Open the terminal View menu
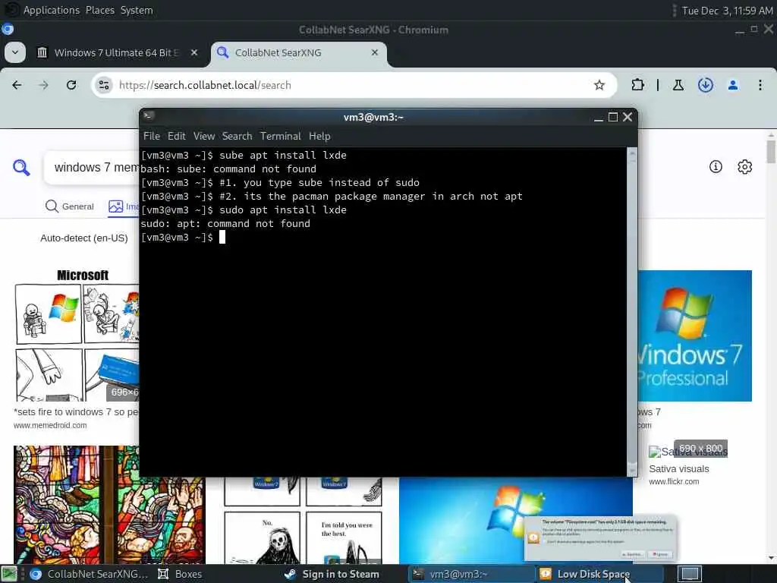 (204, 137)
